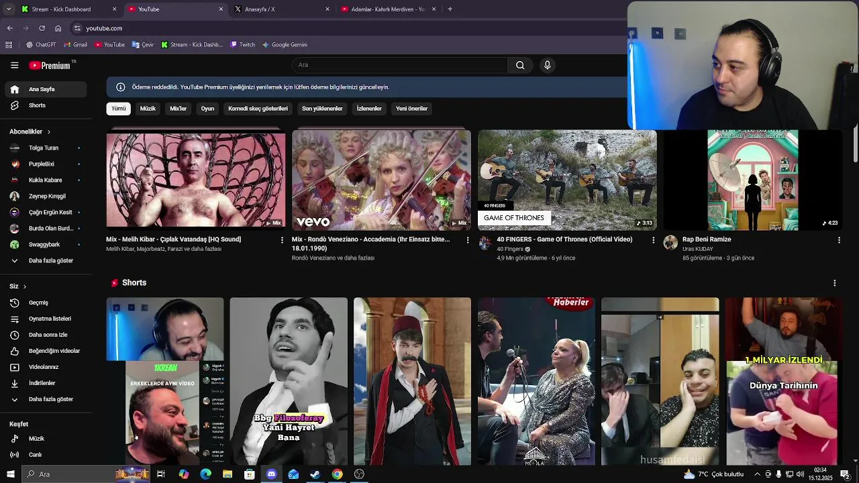Screen dimensions: 859x483
Task: Open Müzik under Keşfet
Action: coord(44,439)
